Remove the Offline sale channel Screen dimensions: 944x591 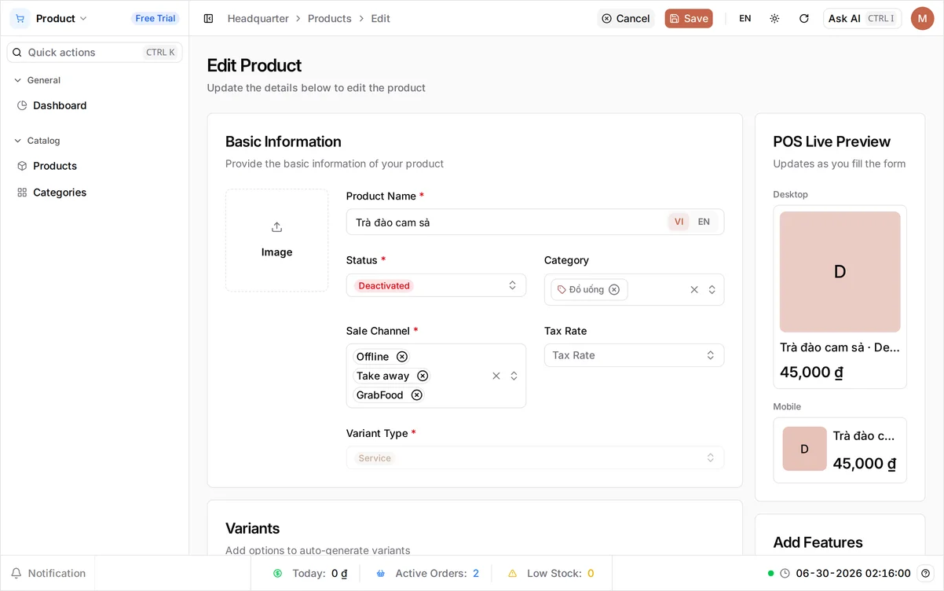pos(402,357)
